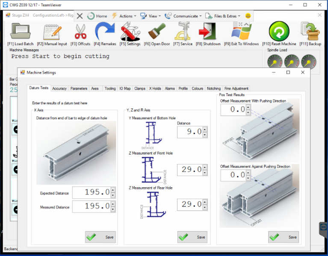Decrease Z Front Hole value stepper
This screenshot has height=256, width=328.
pos(205,172)
